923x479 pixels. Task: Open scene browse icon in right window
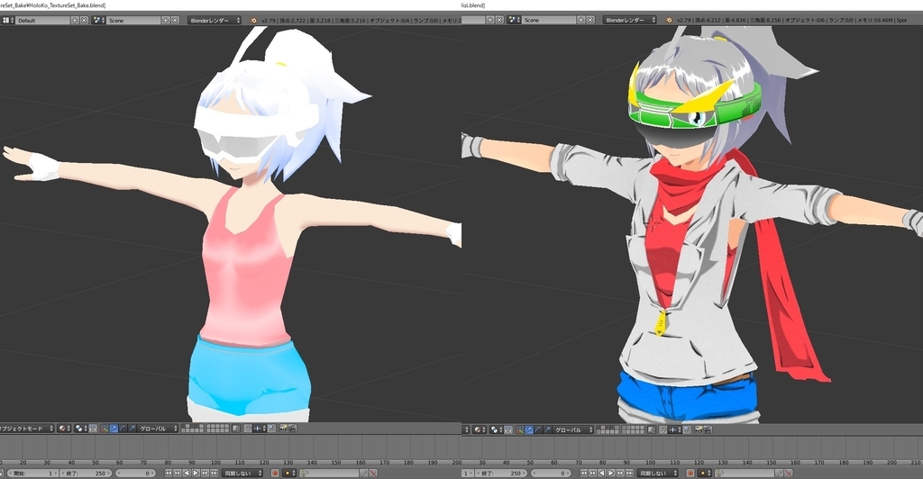[514, 20]
